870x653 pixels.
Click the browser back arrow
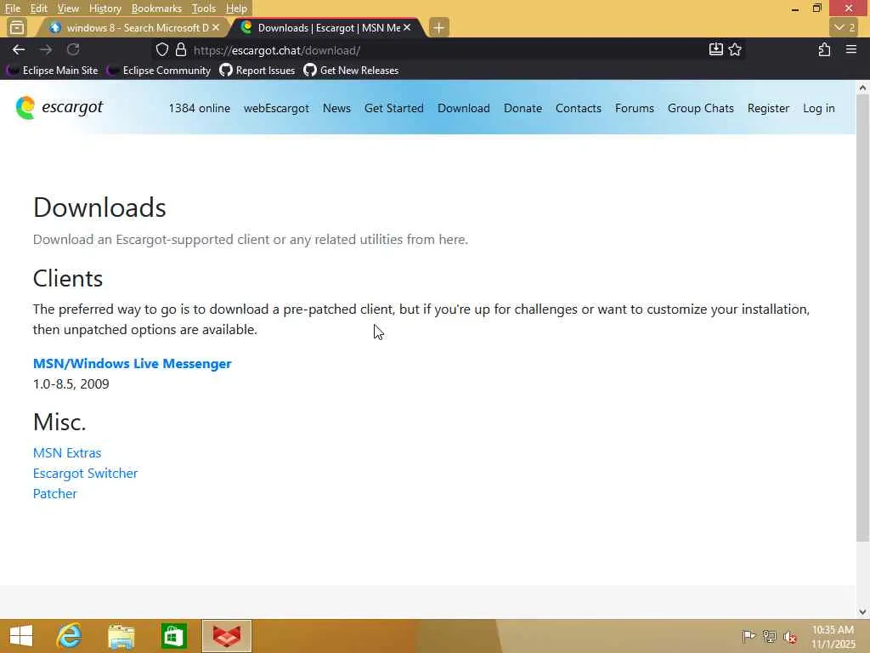click(x=19, y=50)
